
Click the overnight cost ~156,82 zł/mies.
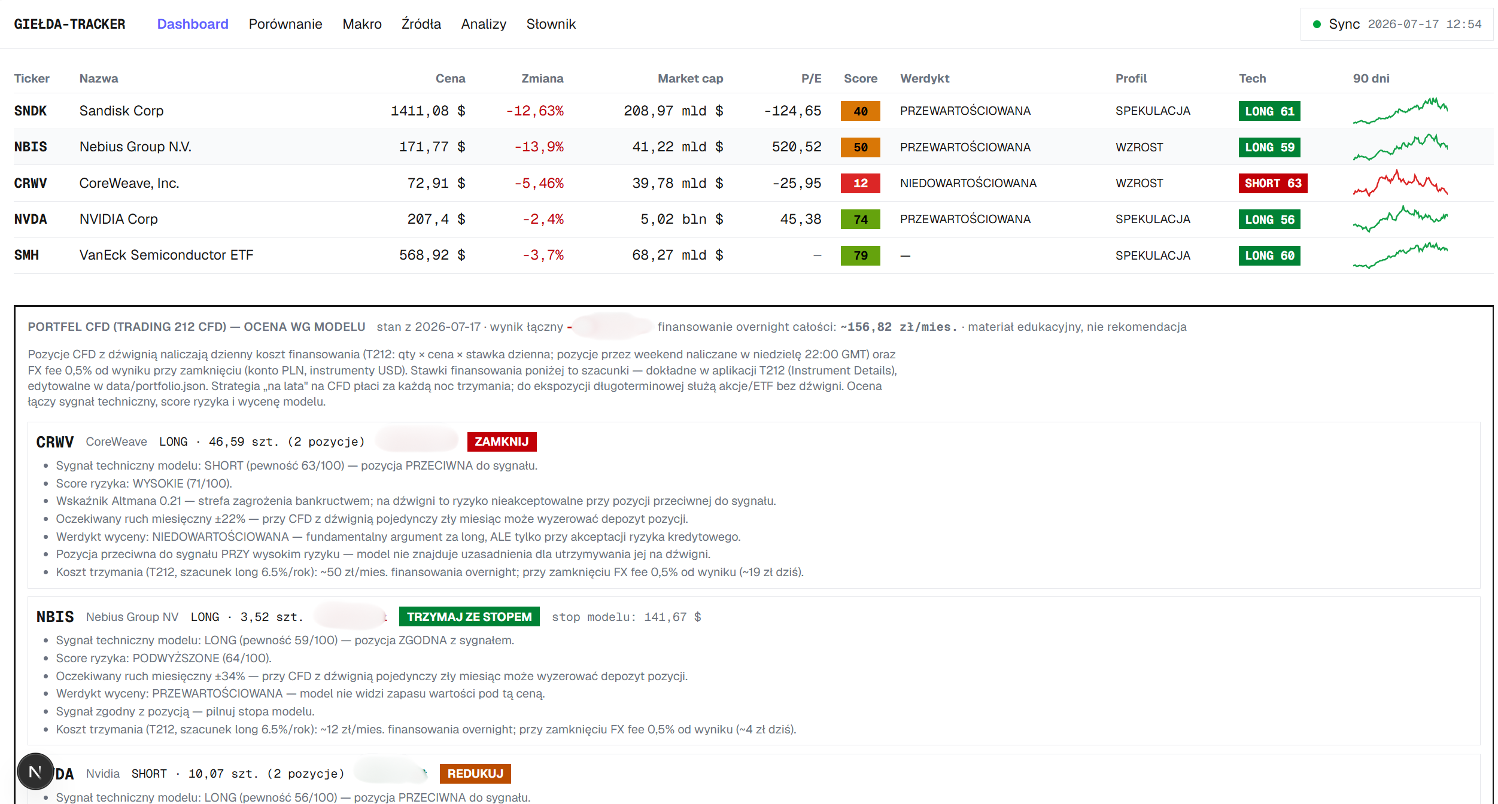click(898, 327)
